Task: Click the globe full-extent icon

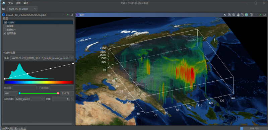Action: tap(247, 15)
